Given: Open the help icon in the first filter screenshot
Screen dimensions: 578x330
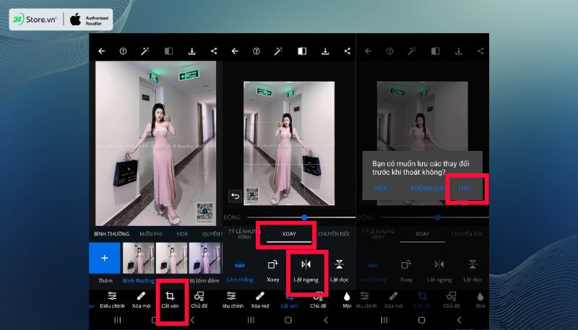Looking at the screenshot, I should tap(123, 51).
